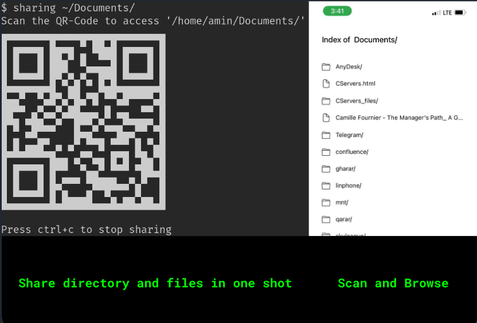The image size is (477, 323).
Task: Click the file icon beside Camille Fournier
Action: click(326, 117)
